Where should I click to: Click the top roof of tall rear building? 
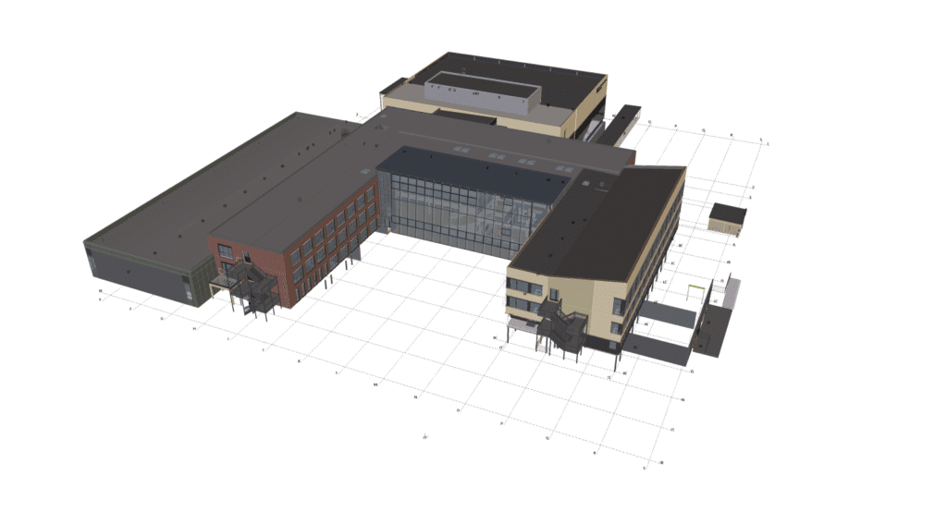(527, 74)
